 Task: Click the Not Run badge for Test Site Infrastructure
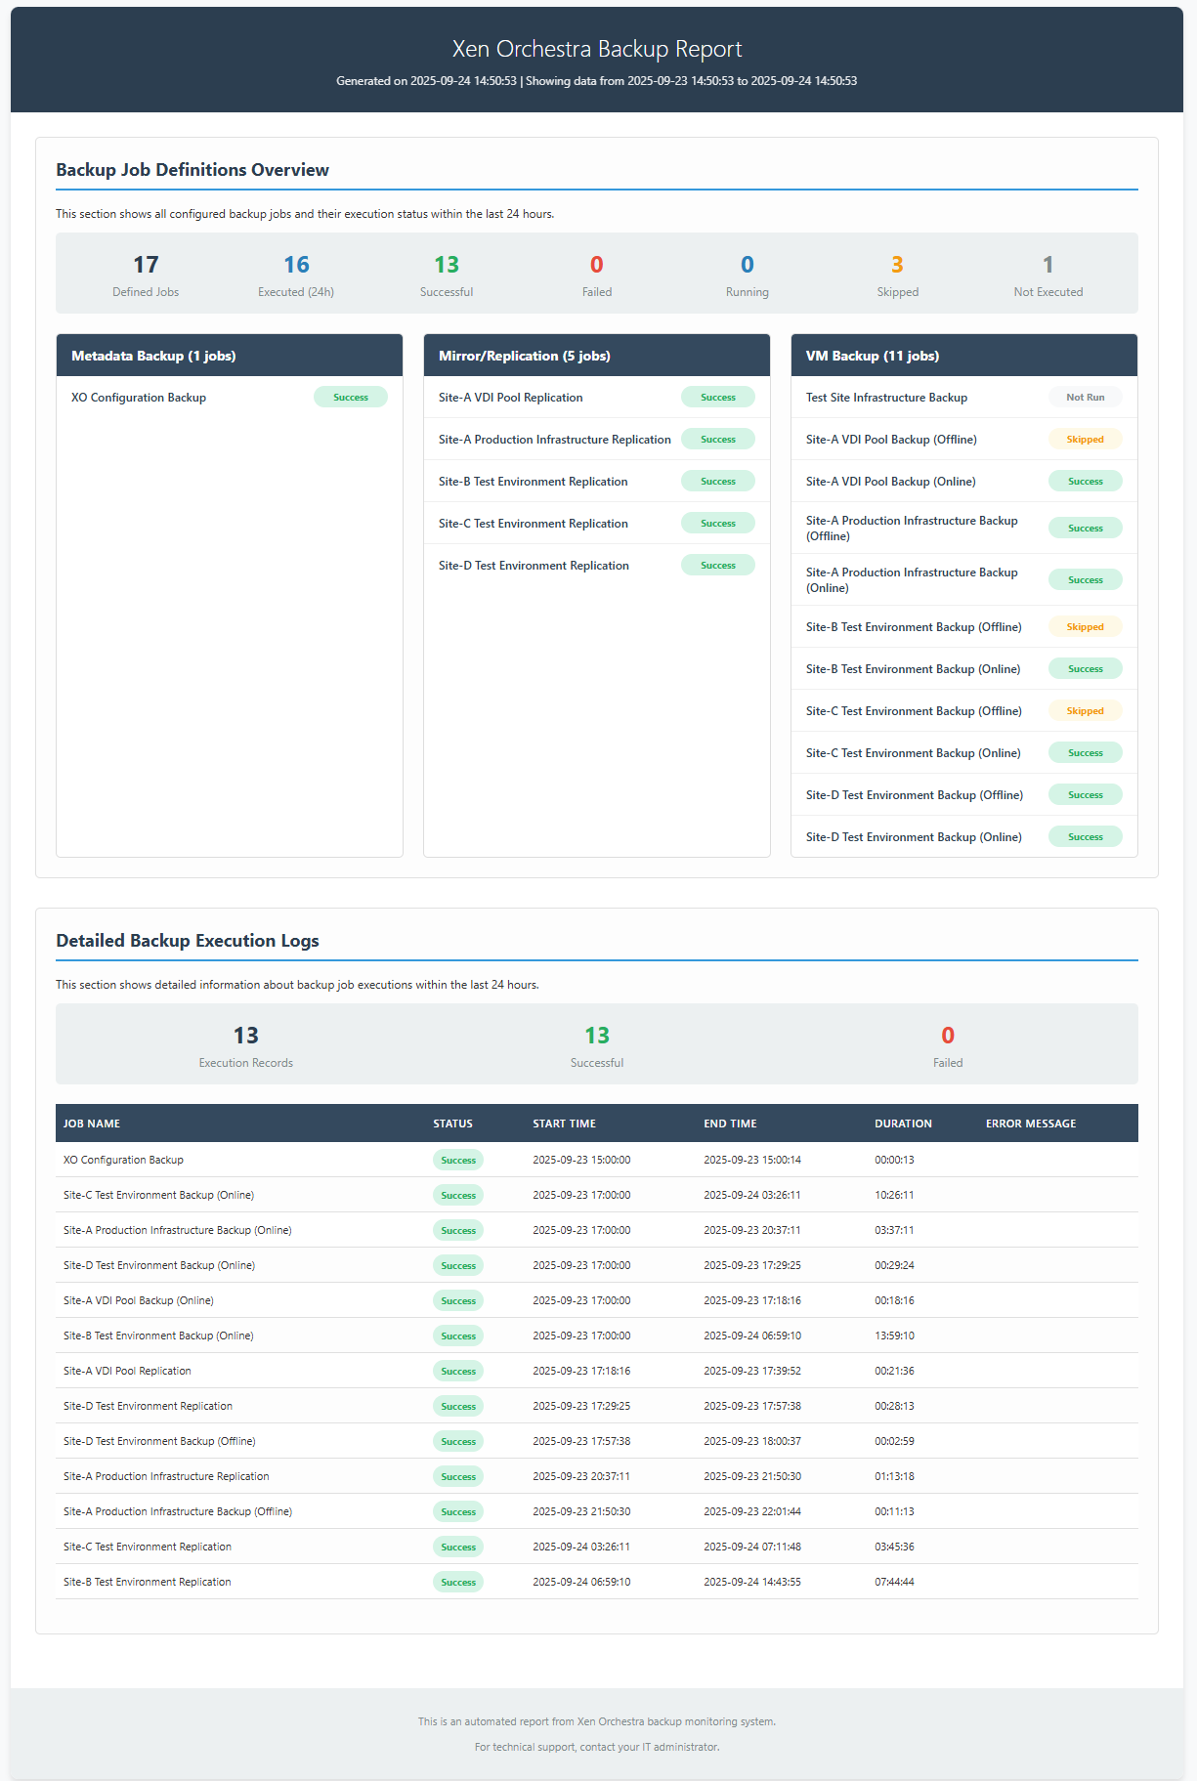point(1086,398)
